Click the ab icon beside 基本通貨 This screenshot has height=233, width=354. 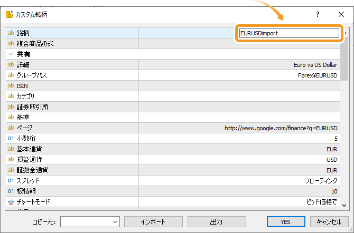(x=11, y=149)
